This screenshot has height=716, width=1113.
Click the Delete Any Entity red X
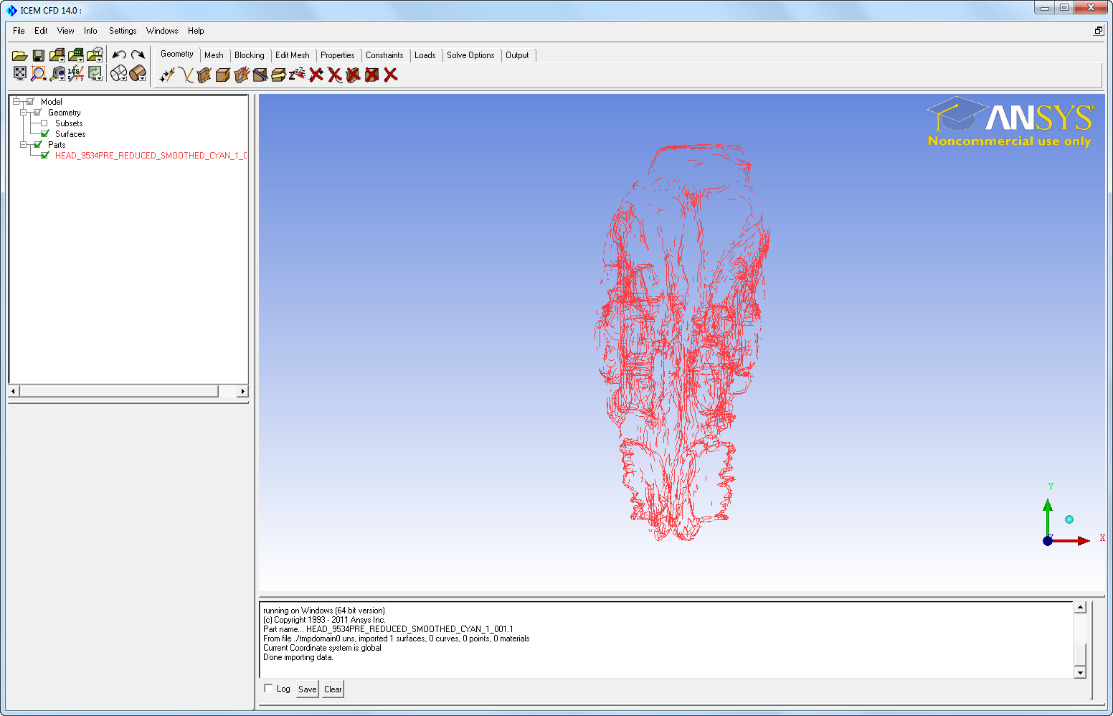[x=391, y=75]
